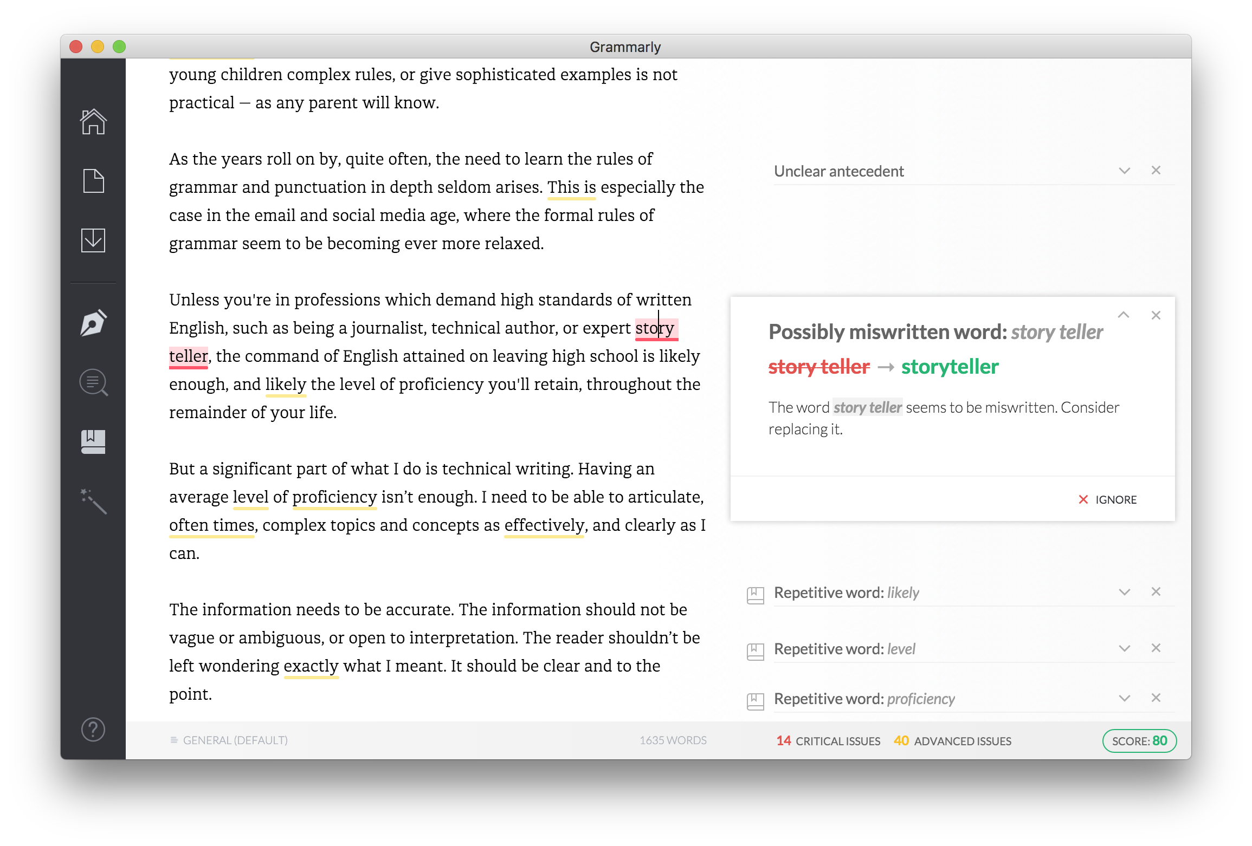The height and width of the screenshot is (846, 1252).
Task: Select the Home icon in sidebar
Action: 92,121
